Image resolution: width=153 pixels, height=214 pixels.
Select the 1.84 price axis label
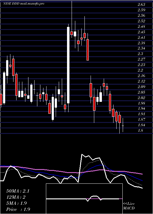pos(141,125)
